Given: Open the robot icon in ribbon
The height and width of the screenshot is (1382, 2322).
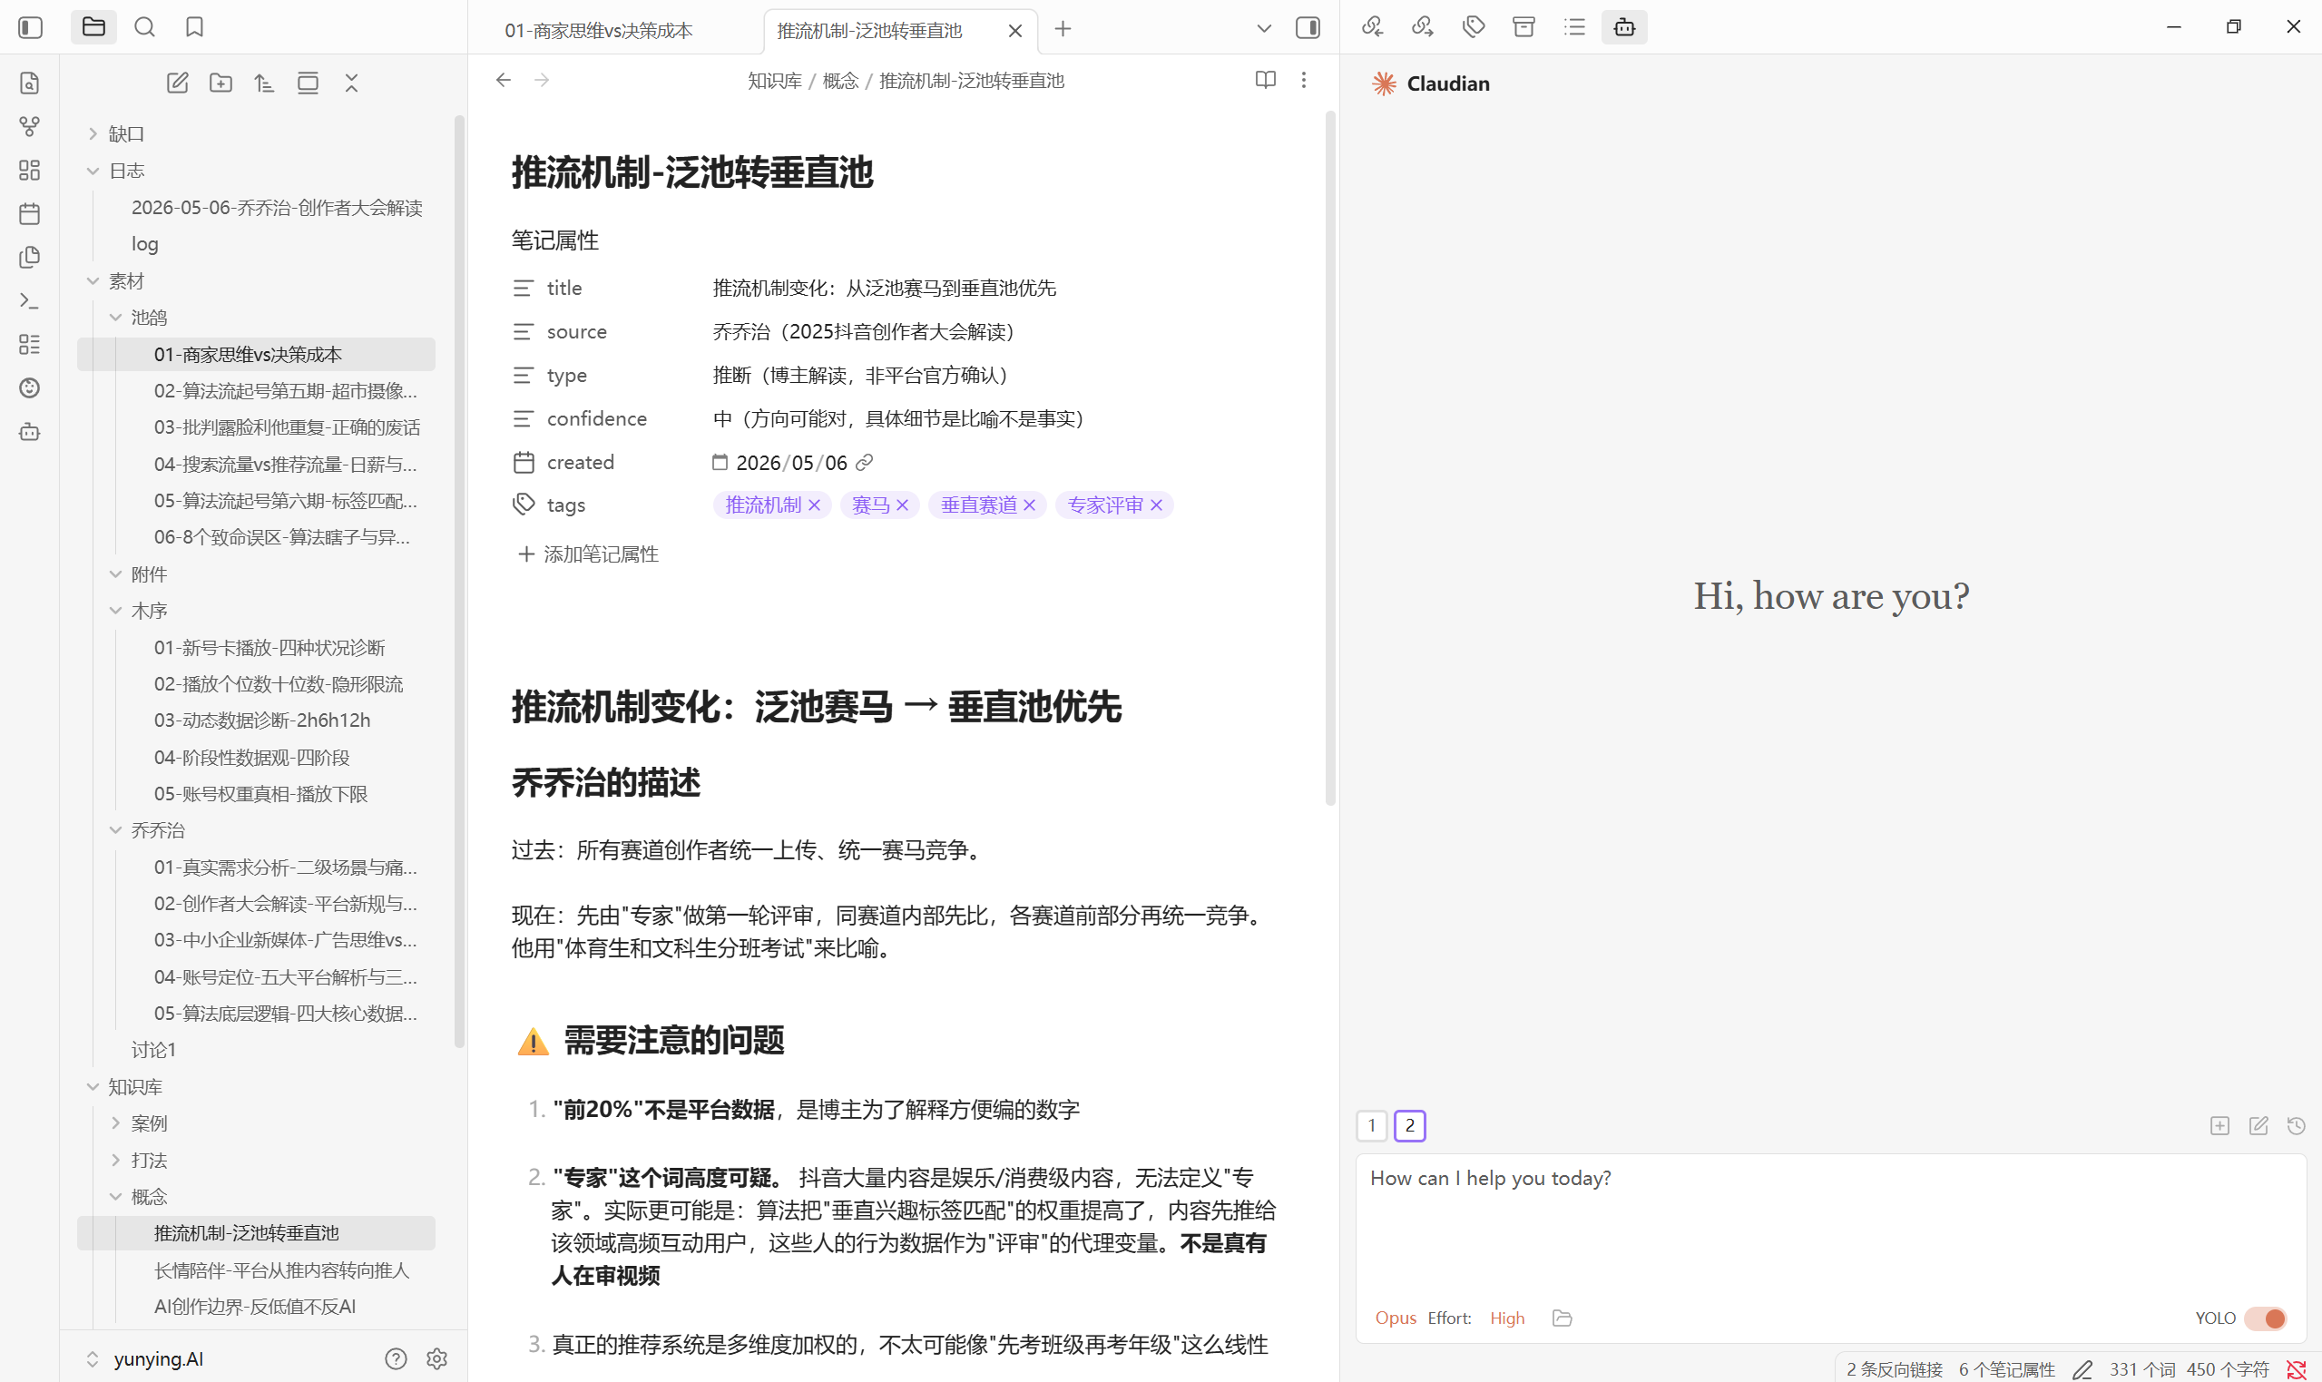Looking at the screenshot, I should (x=30, y=432).
